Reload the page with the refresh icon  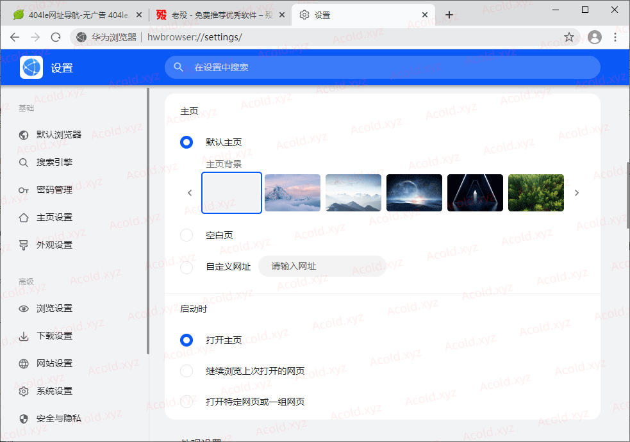[x=56, y=37]
